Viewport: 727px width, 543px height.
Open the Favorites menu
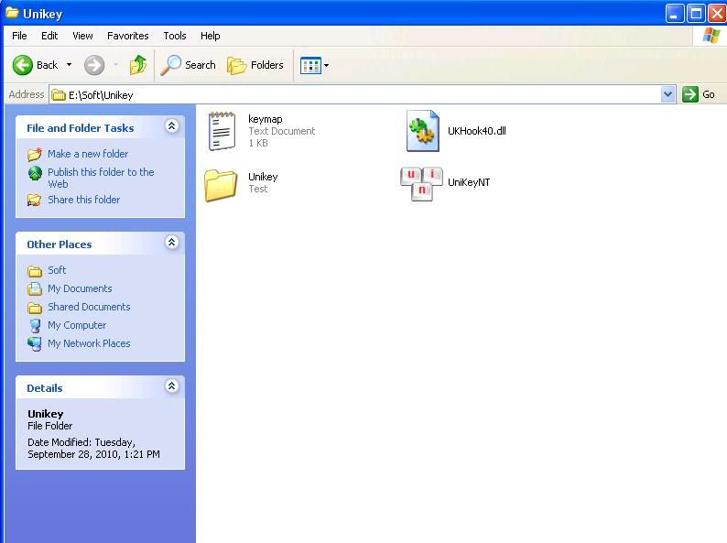tap(128, 36)
